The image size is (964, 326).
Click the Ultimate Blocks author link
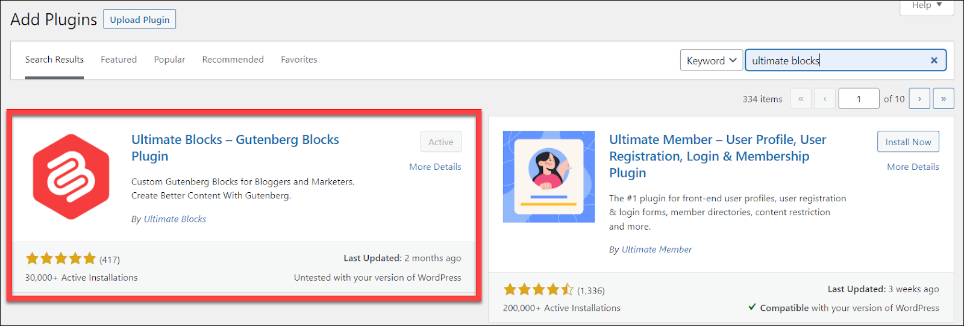175,219
